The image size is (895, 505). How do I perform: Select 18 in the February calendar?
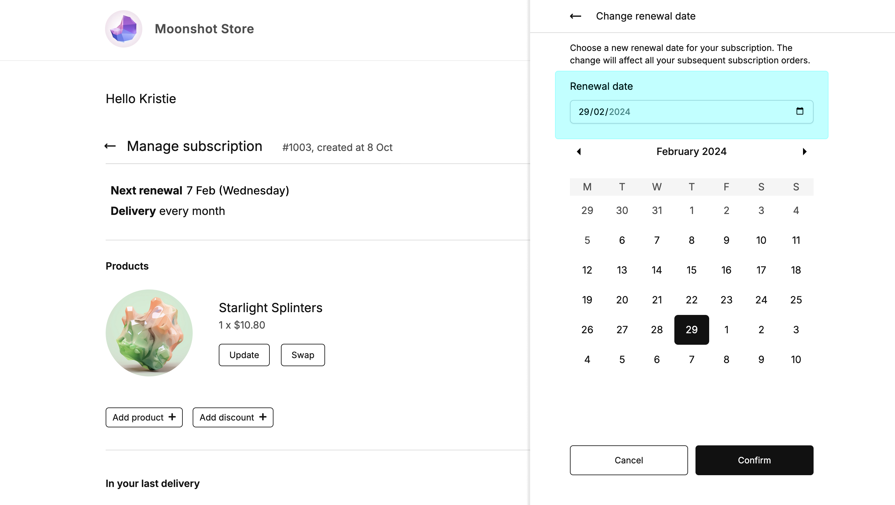796,270
